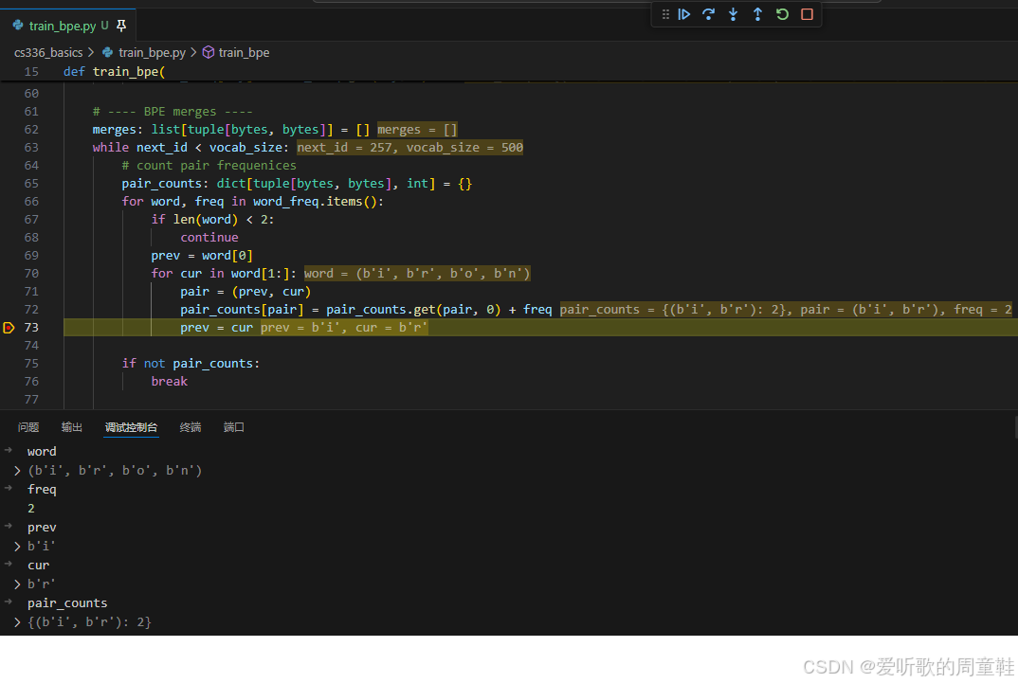Open train_bpe.py in breadcrumb path
The image size is (1018, 683).
152,52
